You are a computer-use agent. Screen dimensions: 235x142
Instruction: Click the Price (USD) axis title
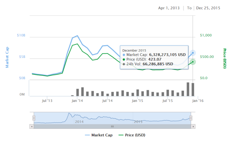225,59
